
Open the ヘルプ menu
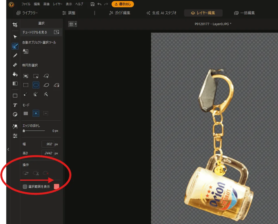click(79, 4)
